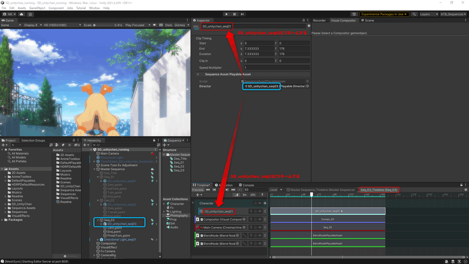Viewport: 469px width, 264px height.
Task: Open the Experimental Packages In Use dropdown
Action: point(384,14)
